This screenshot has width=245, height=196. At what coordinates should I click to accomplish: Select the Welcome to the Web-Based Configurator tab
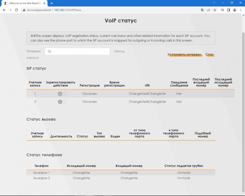pos(24,3)
